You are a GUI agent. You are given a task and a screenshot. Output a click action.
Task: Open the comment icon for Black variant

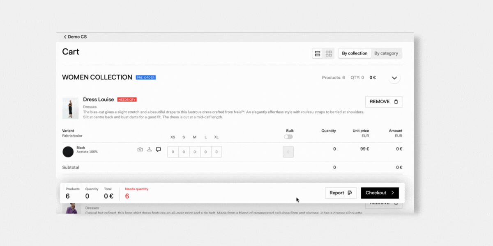point(158,150)
